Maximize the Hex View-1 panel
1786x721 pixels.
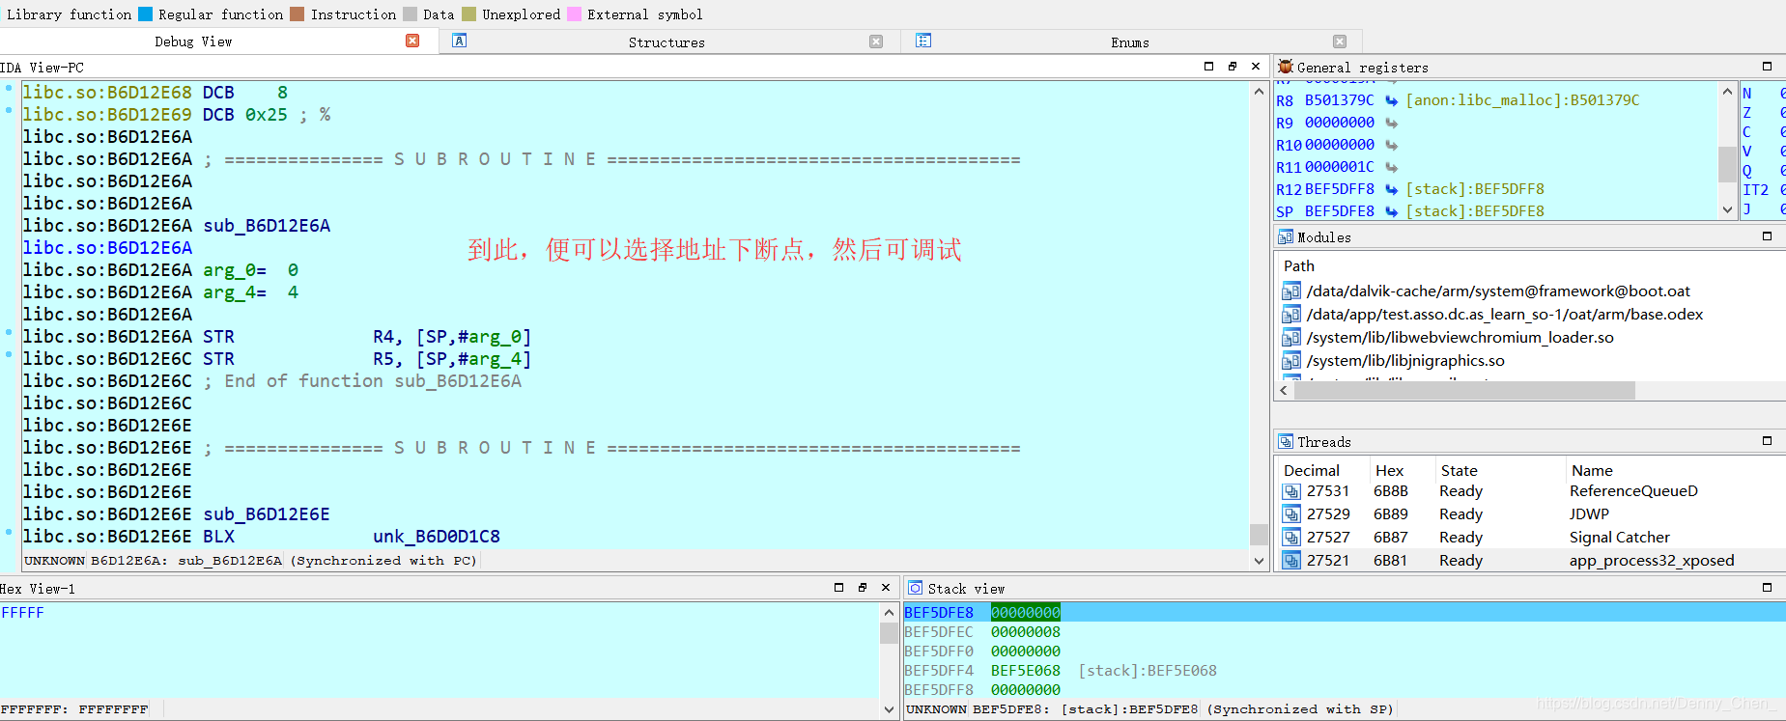tap(838, 587)
